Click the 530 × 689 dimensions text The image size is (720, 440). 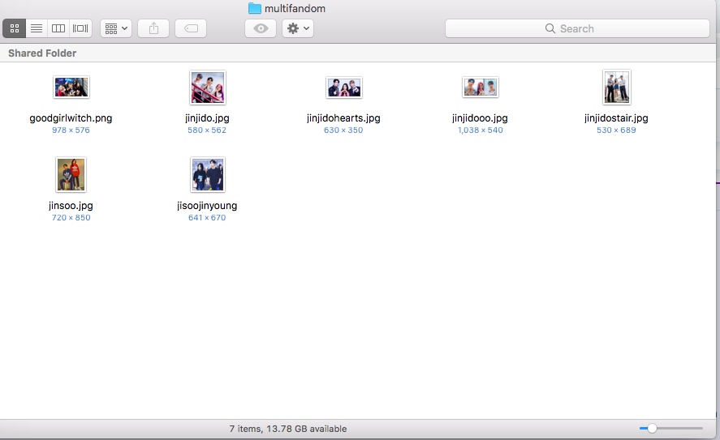(616, 130)
